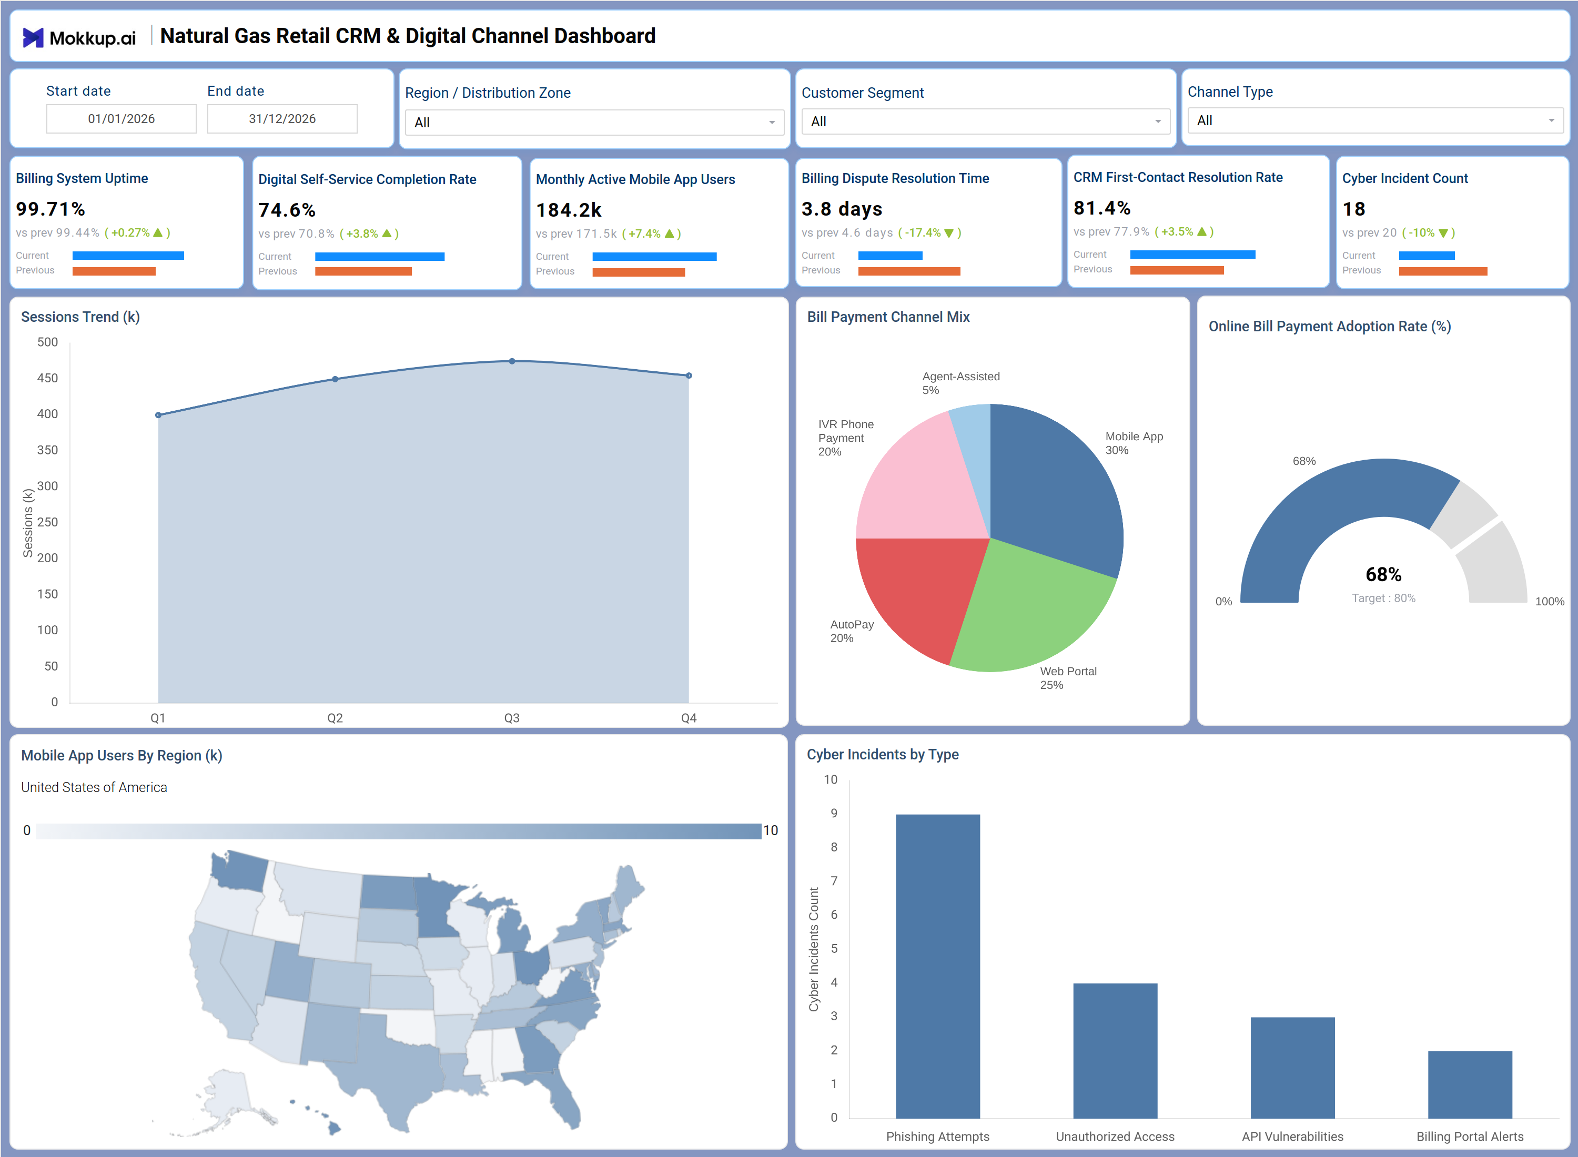This screenshot has width=1578, height=1157.
Task: Click the up arrow in CRM First-Contact Resolution card
Action: 1202,231
